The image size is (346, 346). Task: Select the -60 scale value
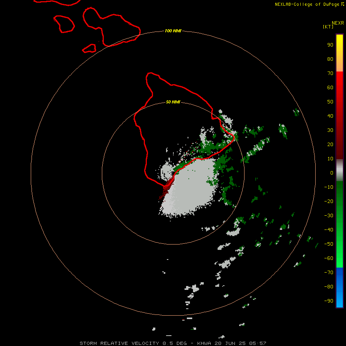[x=329, y=258]
